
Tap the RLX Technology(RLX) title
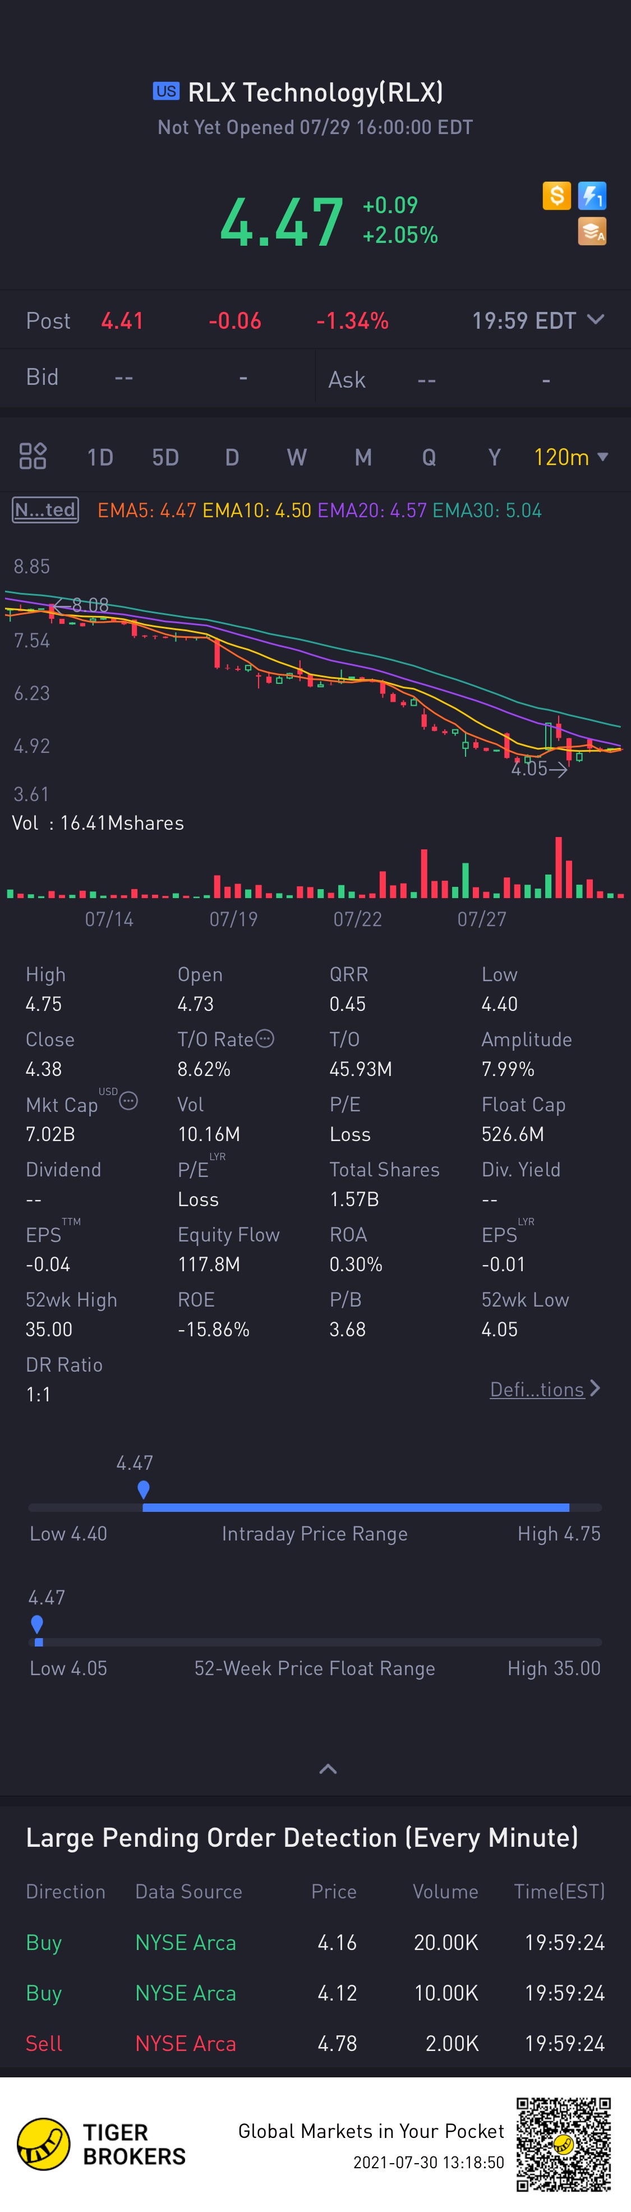(315, 92)
